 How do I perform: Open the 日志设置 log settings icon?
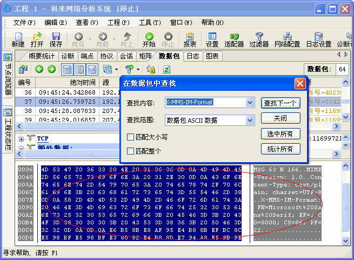coord(319,39)
